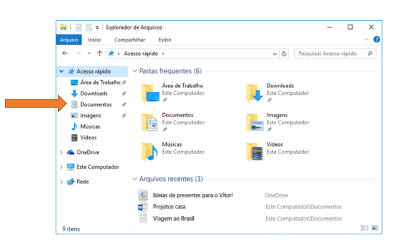
Task: Collapse the Pastas frequentes group
Action: point(135,71)
